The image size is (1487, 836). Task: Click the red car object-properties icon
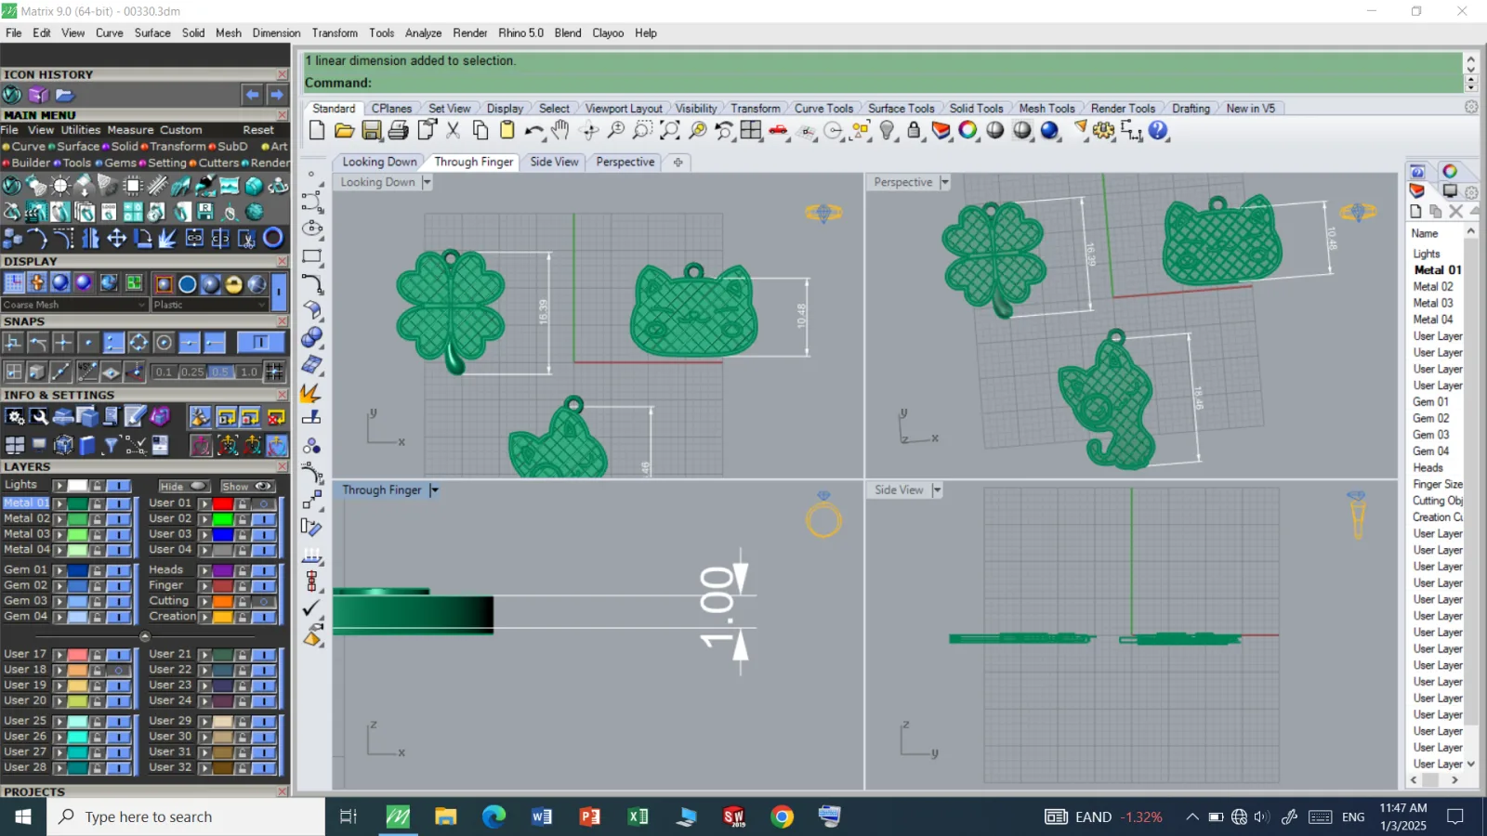[779, 131]
